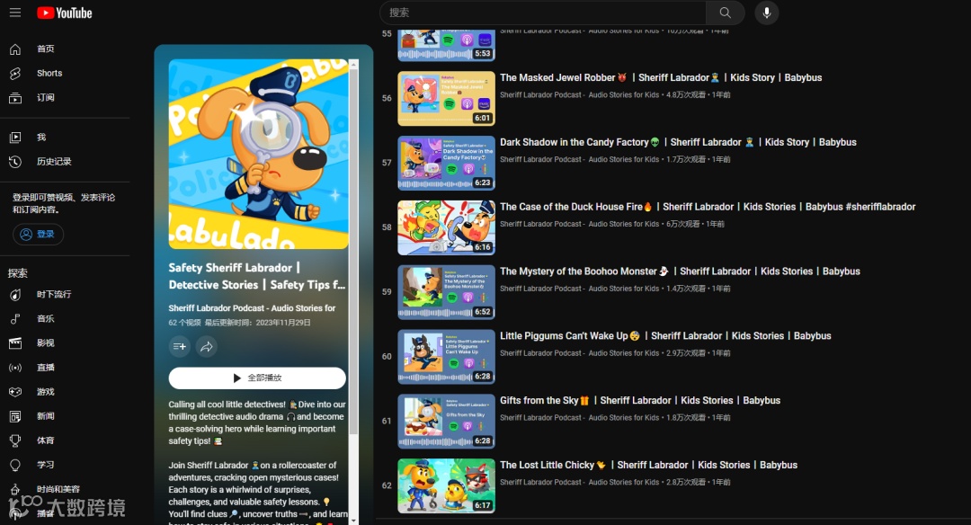Open the hamburger guide menu
The width and height of the screenshot is (971, 525).
point(15,13)
